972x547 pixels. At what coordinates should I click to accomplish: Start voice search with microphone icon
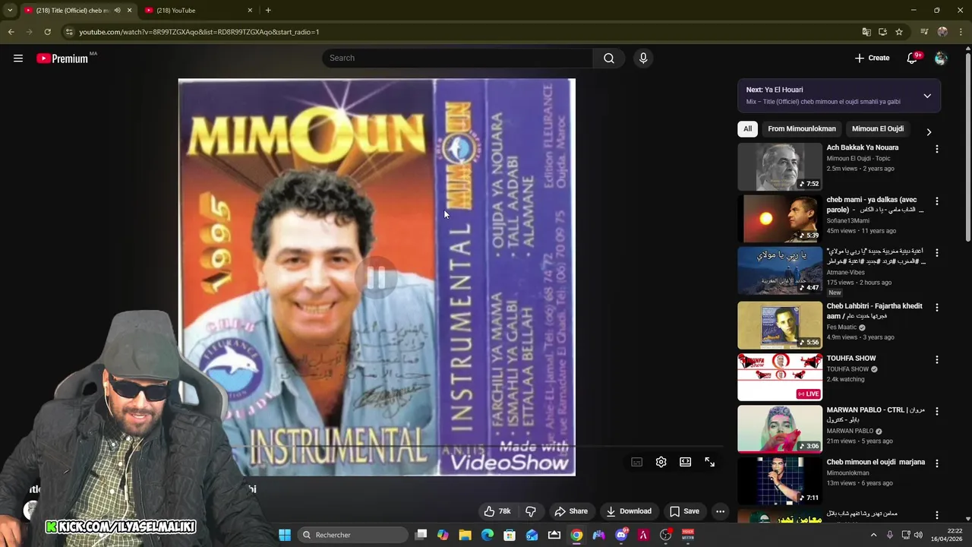tap(643, 58)
